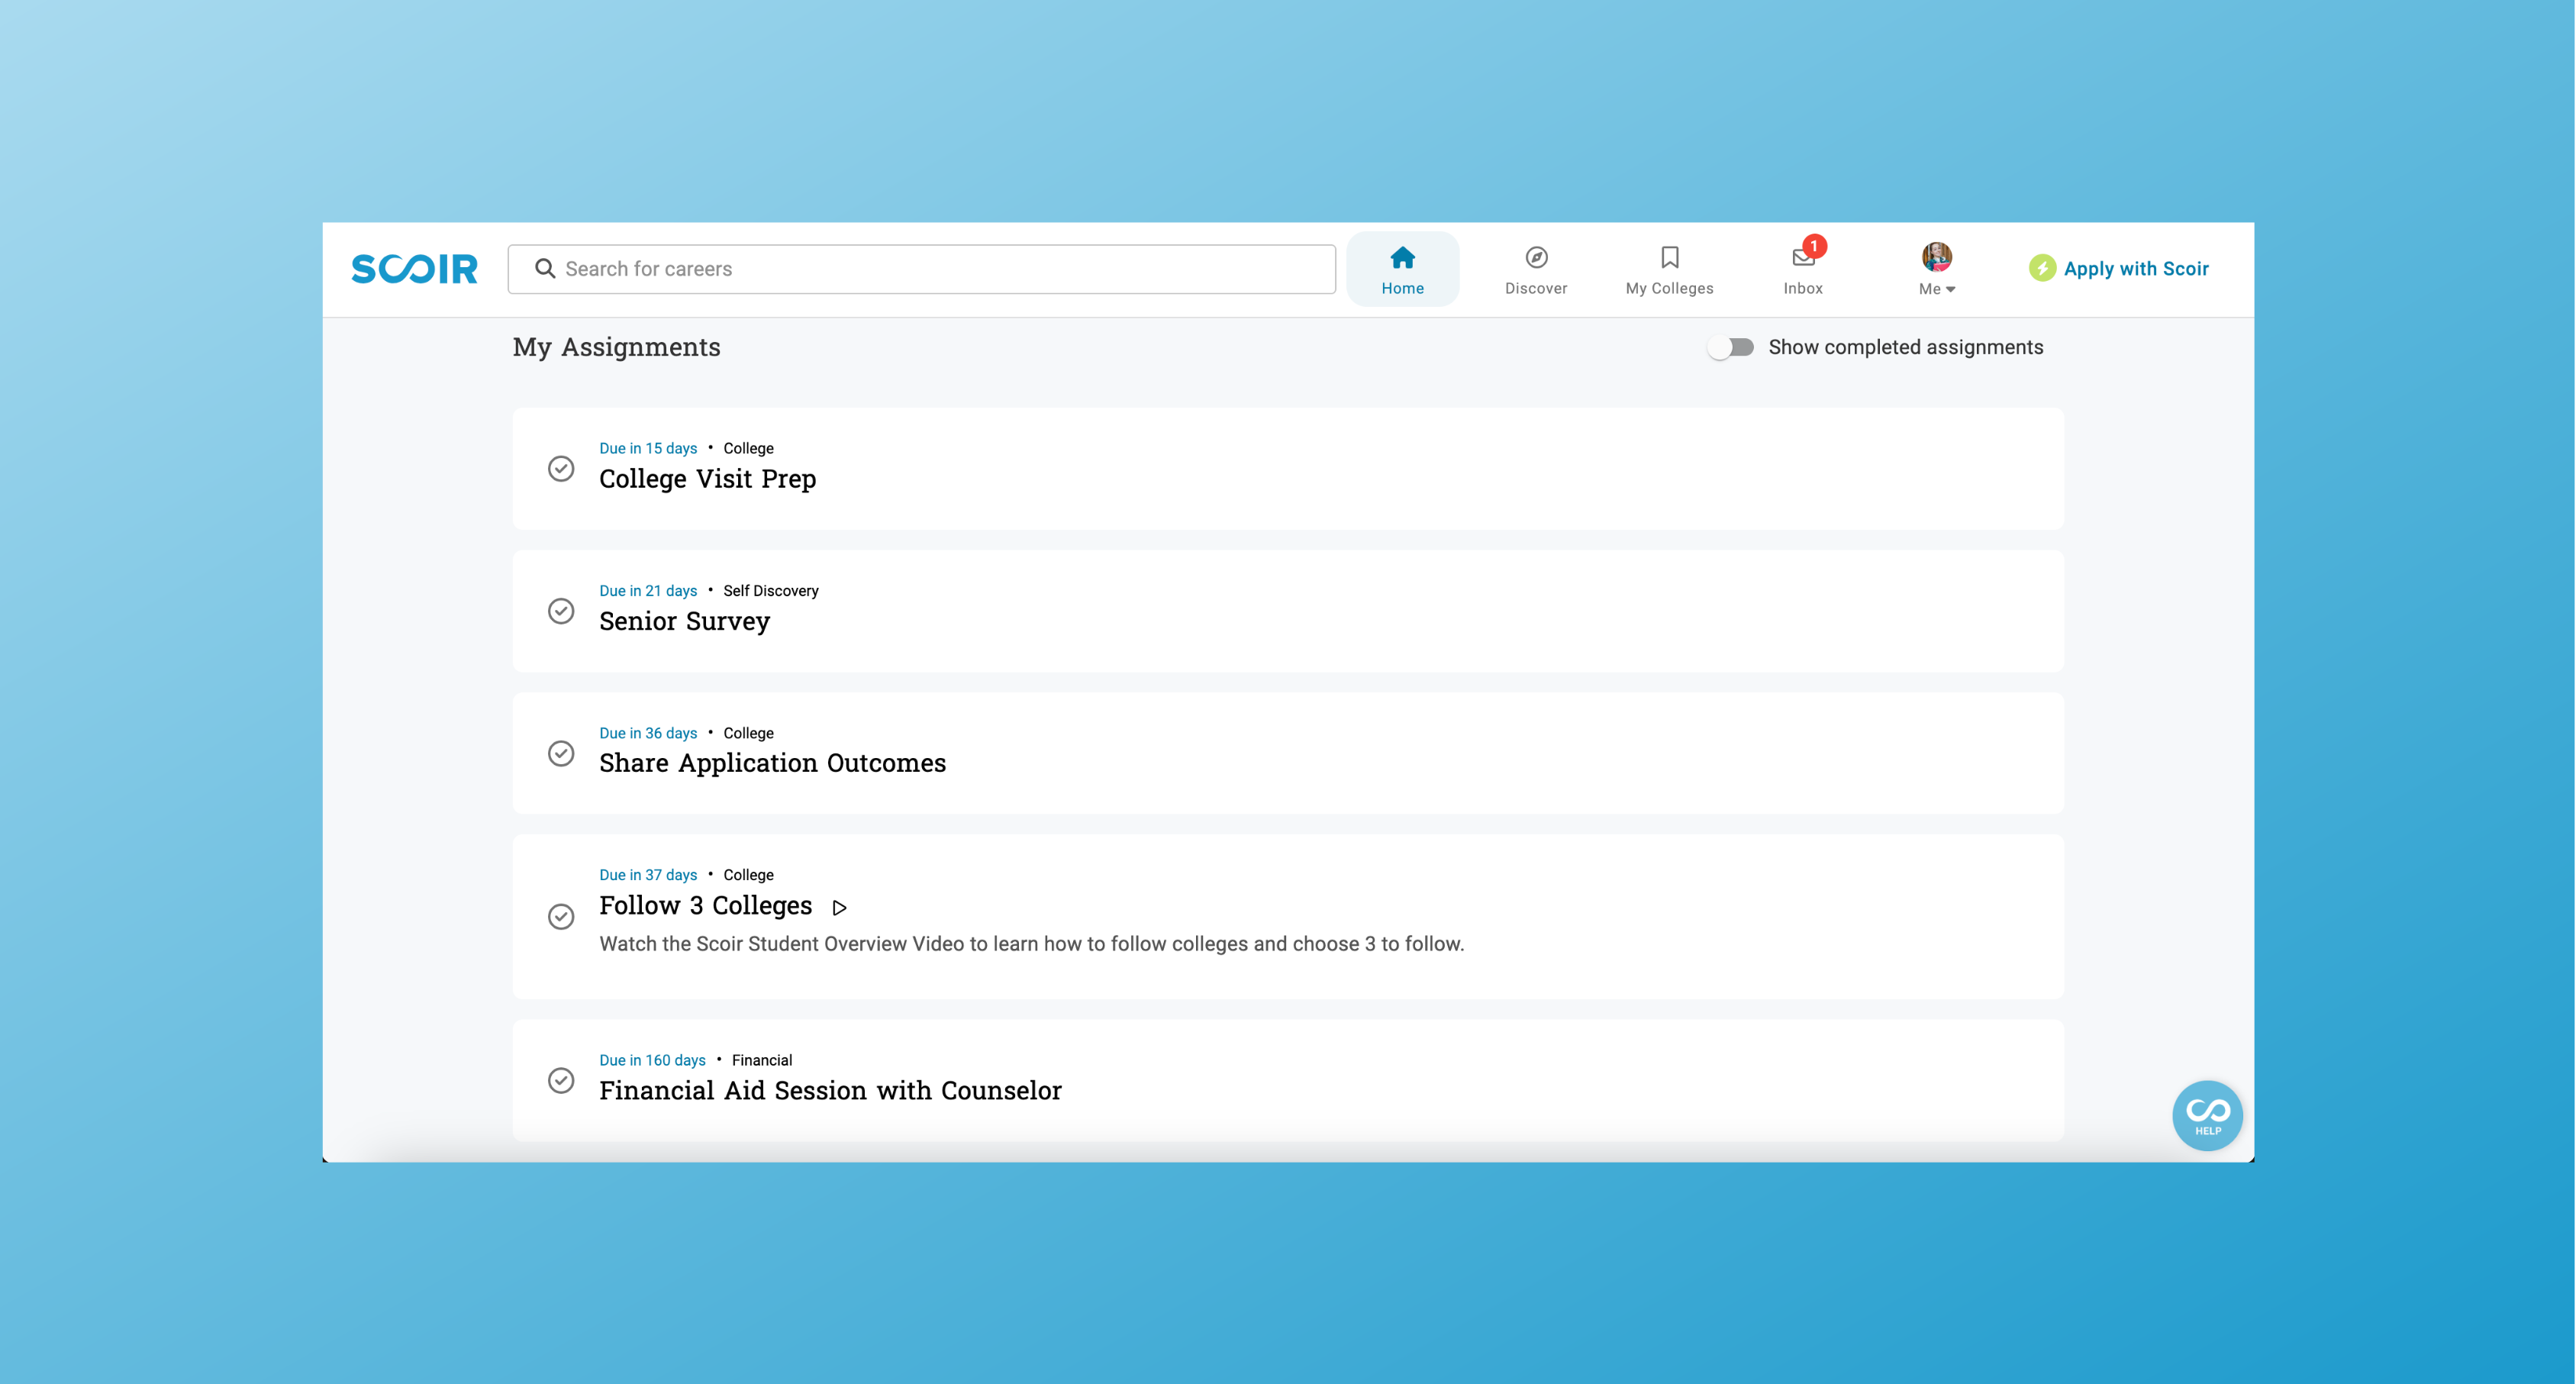Play the Follow 3 Colleges video
This screenshot has height=1384, width=2576.
[840, 908]
